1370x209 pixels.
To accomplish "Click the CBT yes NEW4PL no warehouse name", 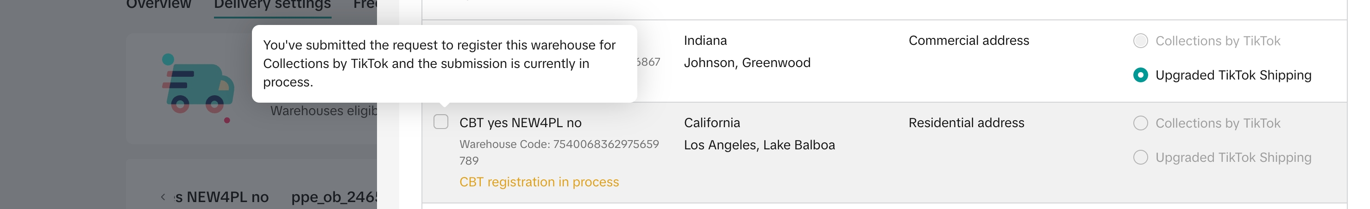I will click(520, 123).
